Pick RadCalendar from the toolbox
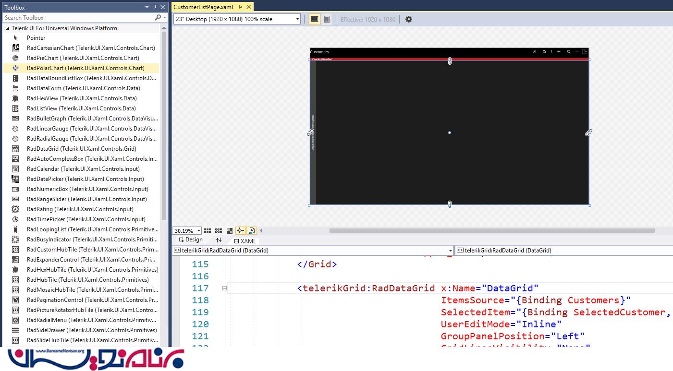 [x=83, y=169]
